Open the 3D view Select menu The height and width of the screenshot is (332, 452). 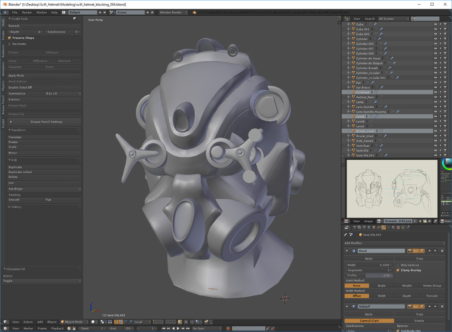(x=28, y=322)
